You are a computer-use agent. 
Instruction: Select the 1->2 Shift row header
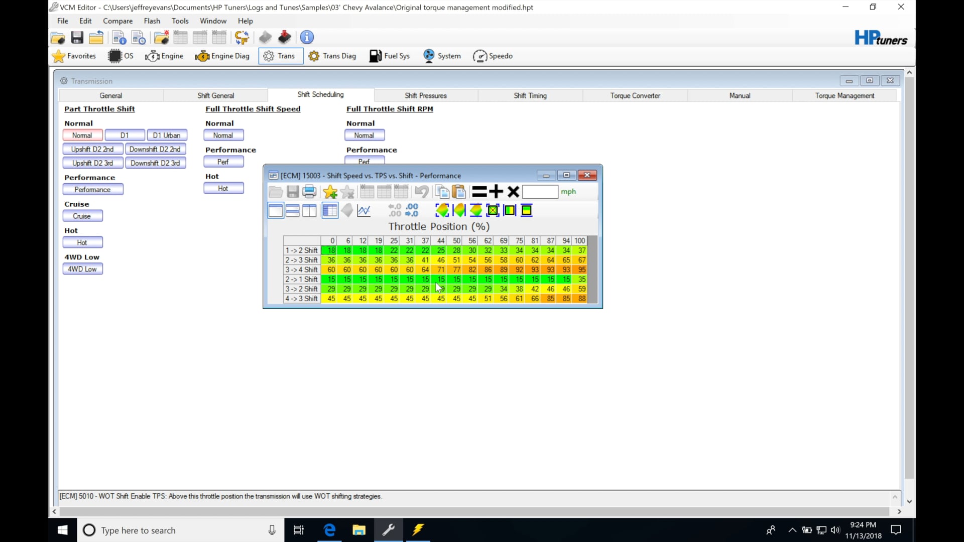click(301, 250)
